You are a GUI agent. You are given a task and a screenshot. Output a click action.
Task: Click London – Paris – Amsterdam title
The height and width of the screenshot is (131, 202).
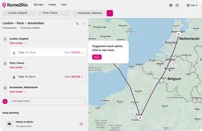coord(23,23)
